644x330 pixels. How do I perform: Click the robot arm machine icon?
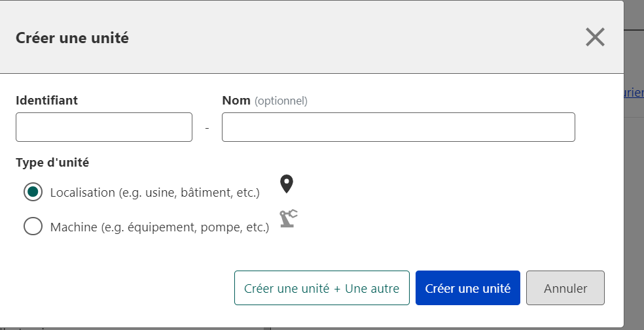point(288,218)
